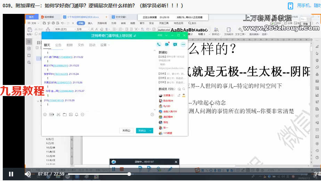Insert a picture via chat image icon

[x=71, y=115]
